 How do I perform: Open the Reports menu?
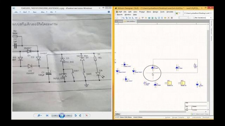tap(120, 15)
